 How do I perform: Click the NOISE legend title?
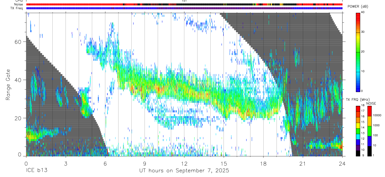(371, 103)
